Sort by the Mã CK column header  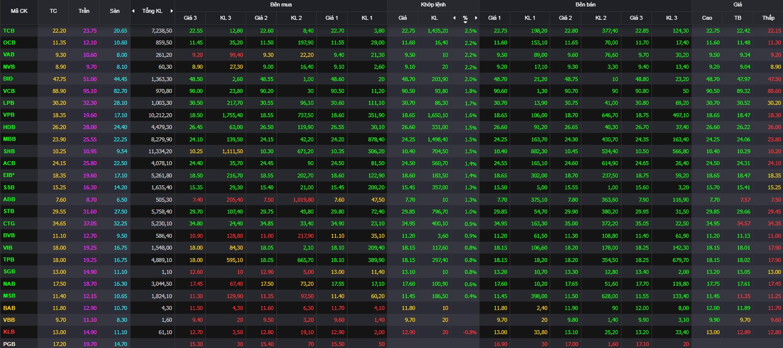(x=19, y=11)
